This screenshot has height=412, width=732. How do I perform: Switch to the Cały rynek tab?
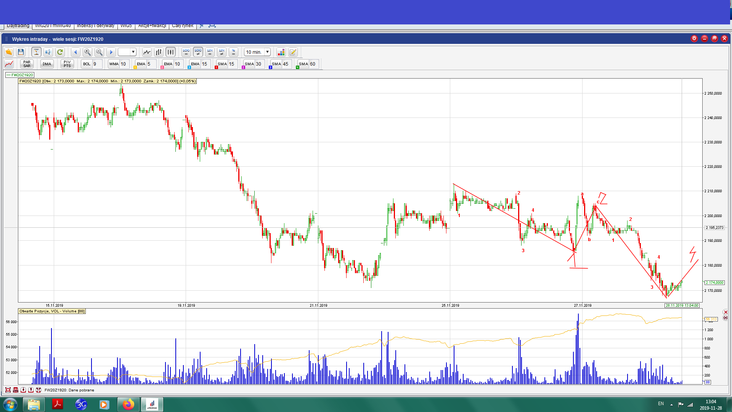point(183,26)
